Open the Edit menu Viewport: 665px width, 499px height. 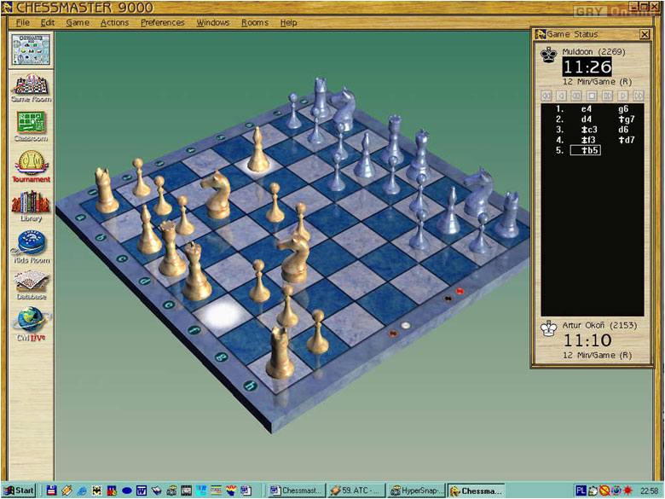(x=48, y=22)
